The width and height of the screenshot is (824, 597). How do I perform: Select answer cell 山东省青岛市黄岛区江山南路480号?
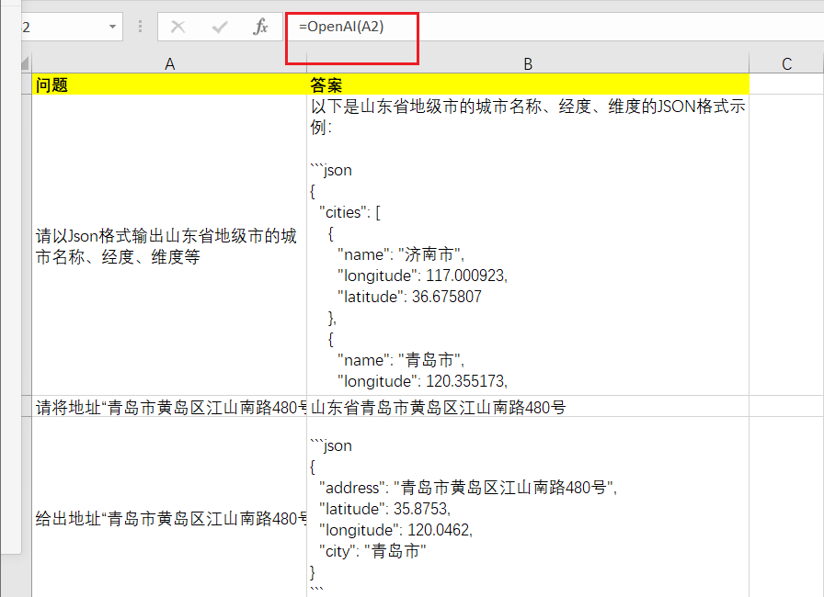click(x=528, y=407)
